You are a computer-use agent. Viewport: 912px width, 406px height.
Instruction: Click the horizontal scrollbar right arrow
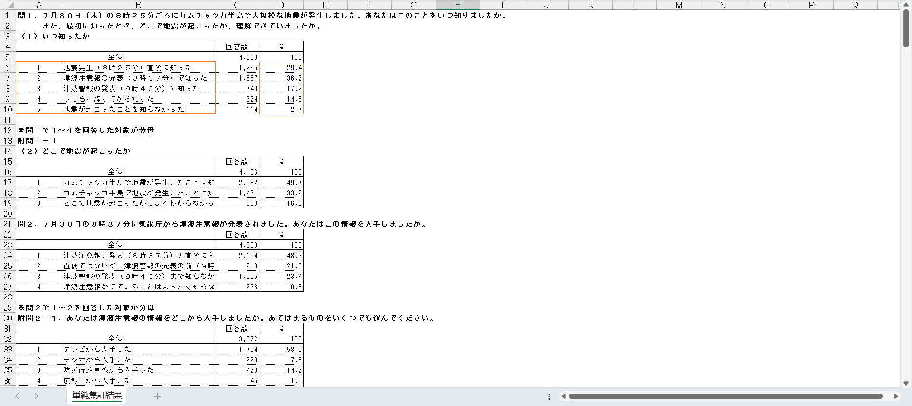(896, 396)
